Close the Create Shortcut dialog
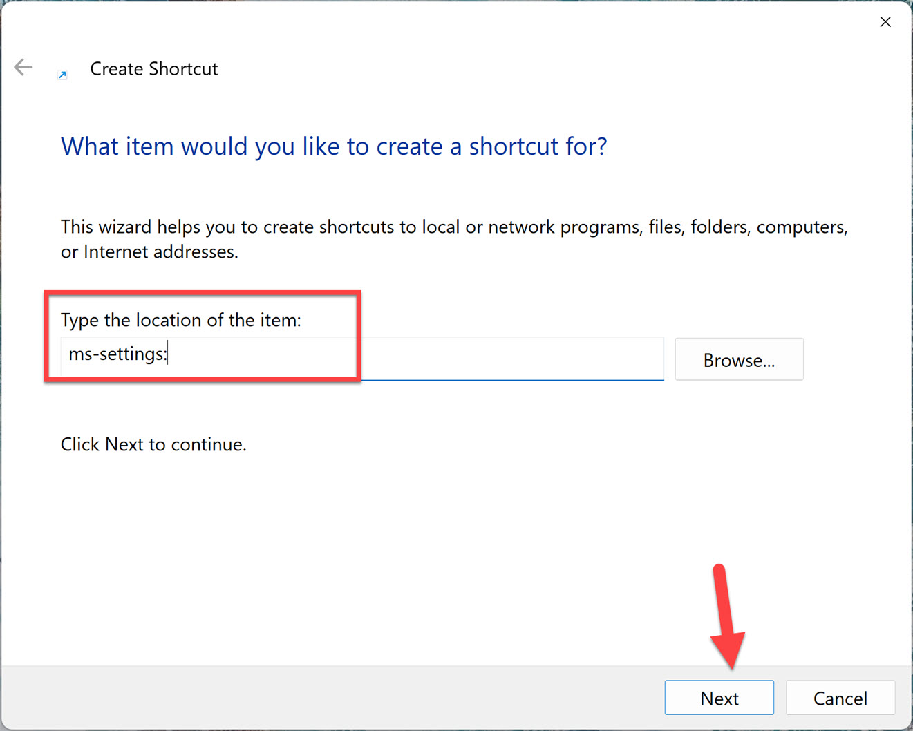913x731 pixels. coord(885,21)
